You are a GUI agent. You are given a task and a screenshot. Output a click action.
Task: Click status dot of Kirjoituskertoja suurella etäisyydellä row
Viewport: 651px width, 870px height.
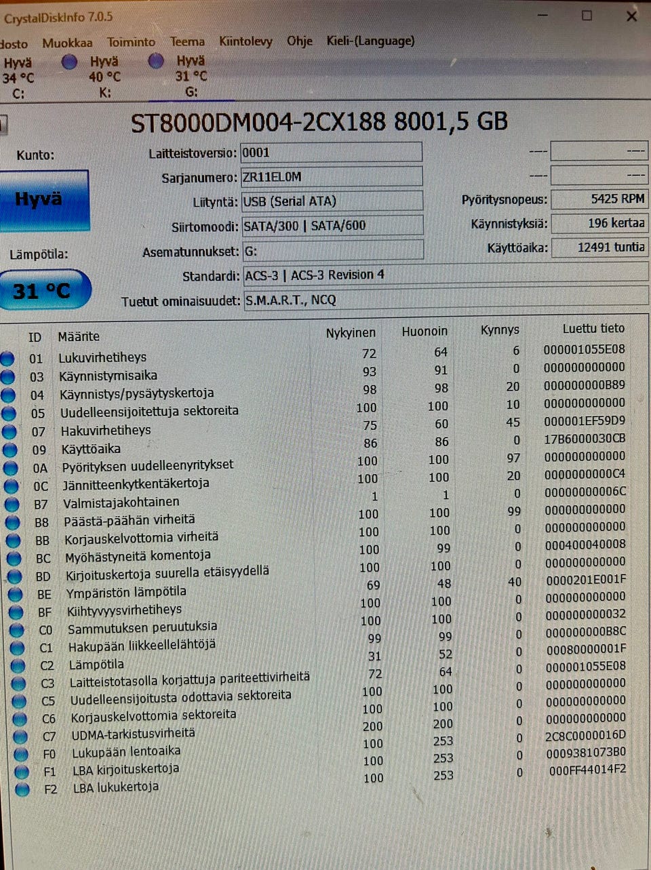[14, 576]
